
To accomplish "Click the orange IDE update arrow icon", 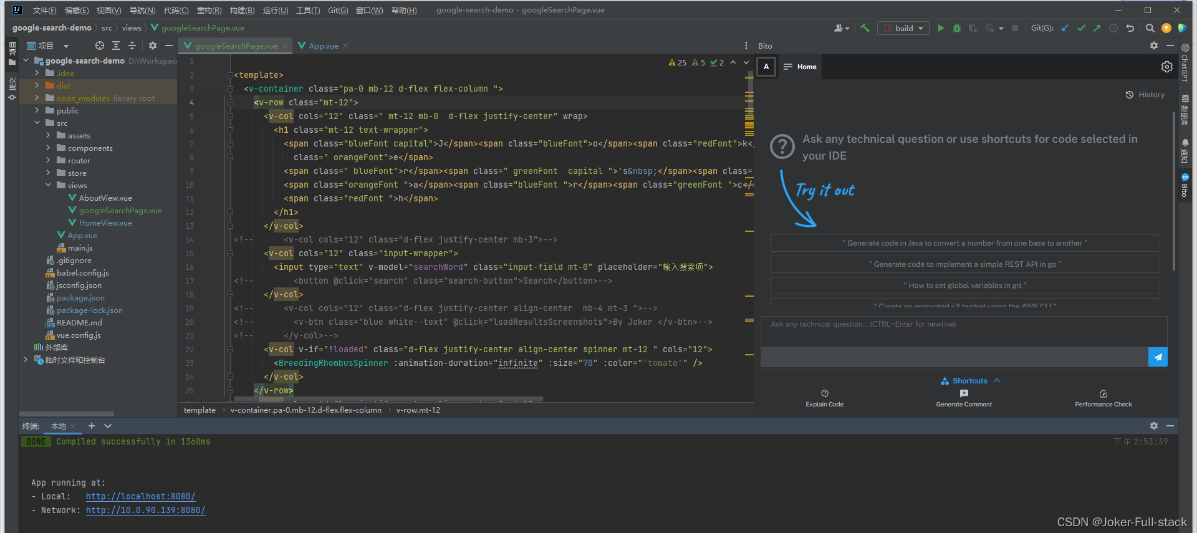I will (x=1166, y=28).
